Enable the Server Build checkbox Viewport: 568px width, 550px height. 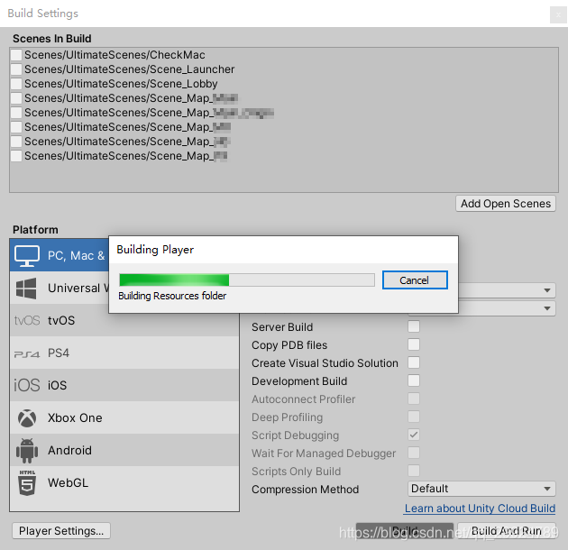click(414, 326)
